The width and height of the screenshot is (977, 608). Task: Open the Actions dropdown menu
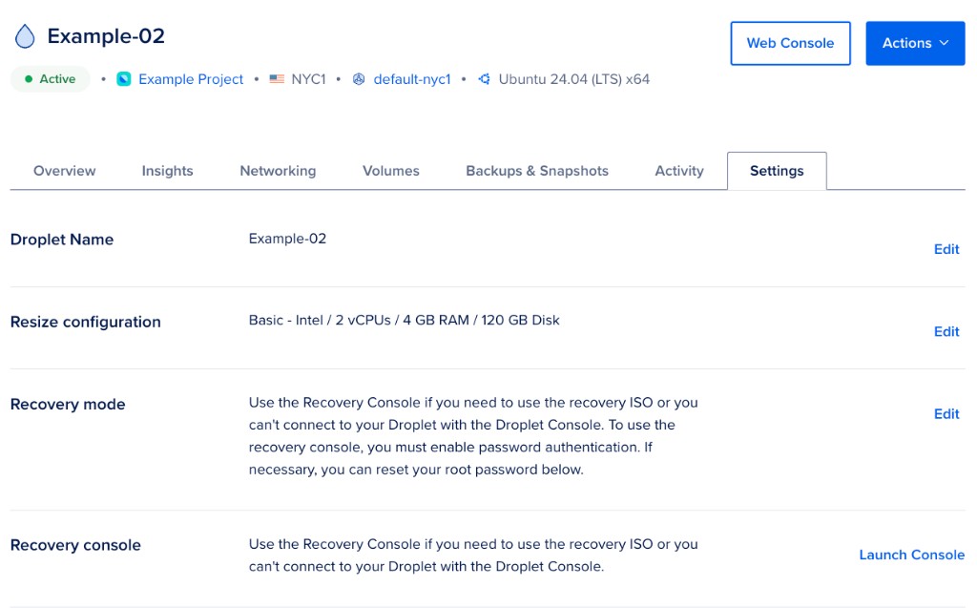(x=914, y=42)
